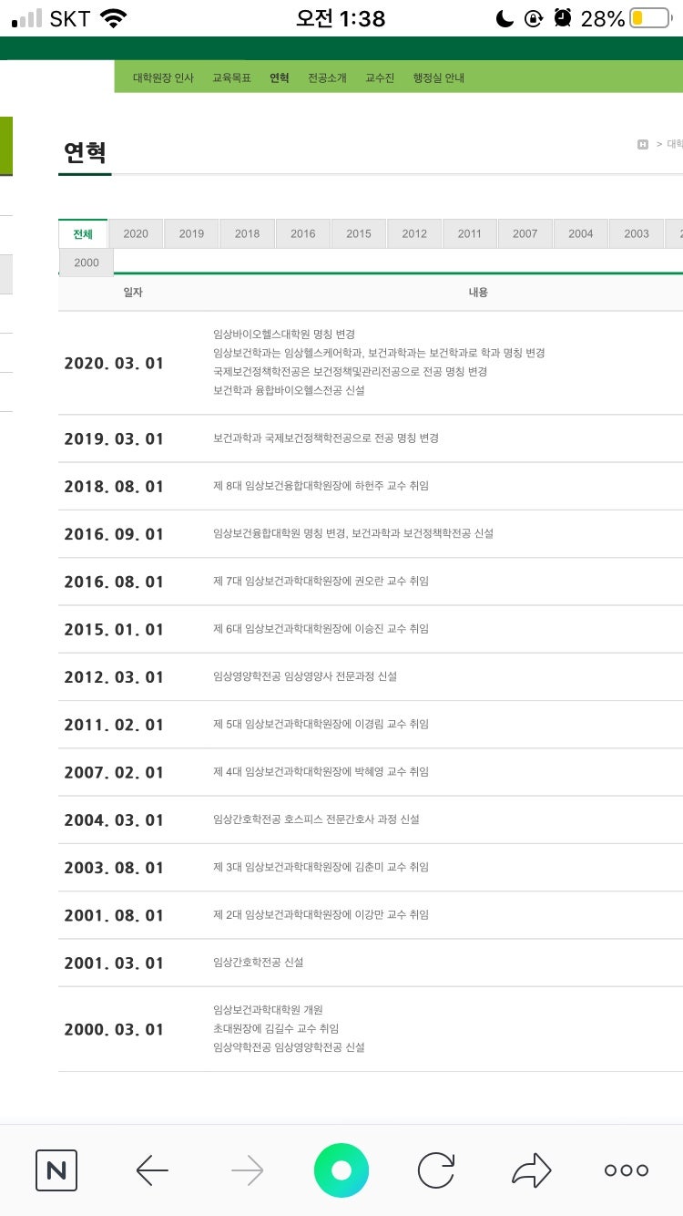Screen dimensions: 683x1216
Task: Select the 2007 year tab
Action: 525,233
